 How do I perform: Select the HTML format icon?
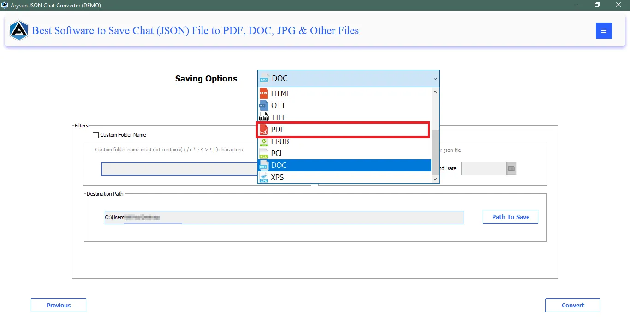pos(263,93)
